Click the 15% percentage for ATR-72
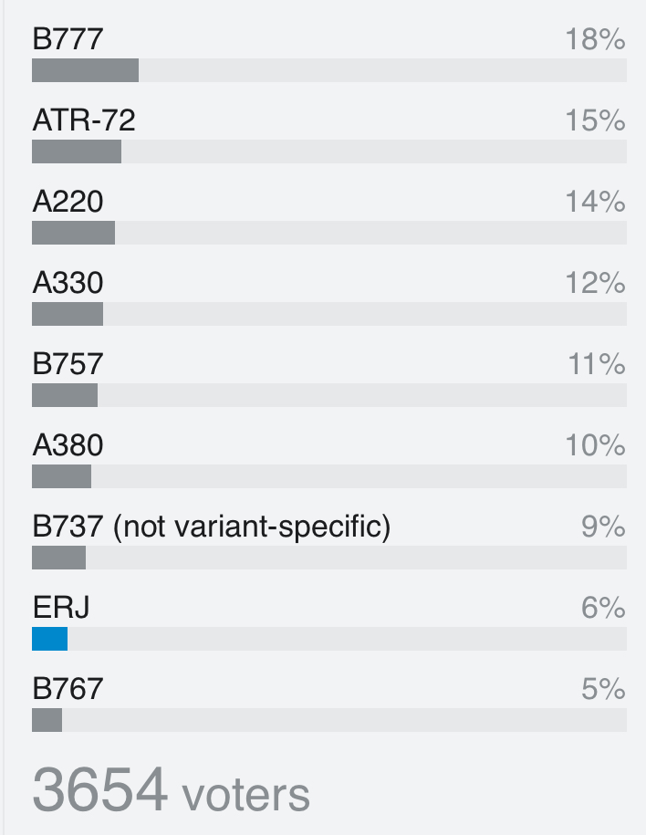646x835 pixels. (596, 120)
